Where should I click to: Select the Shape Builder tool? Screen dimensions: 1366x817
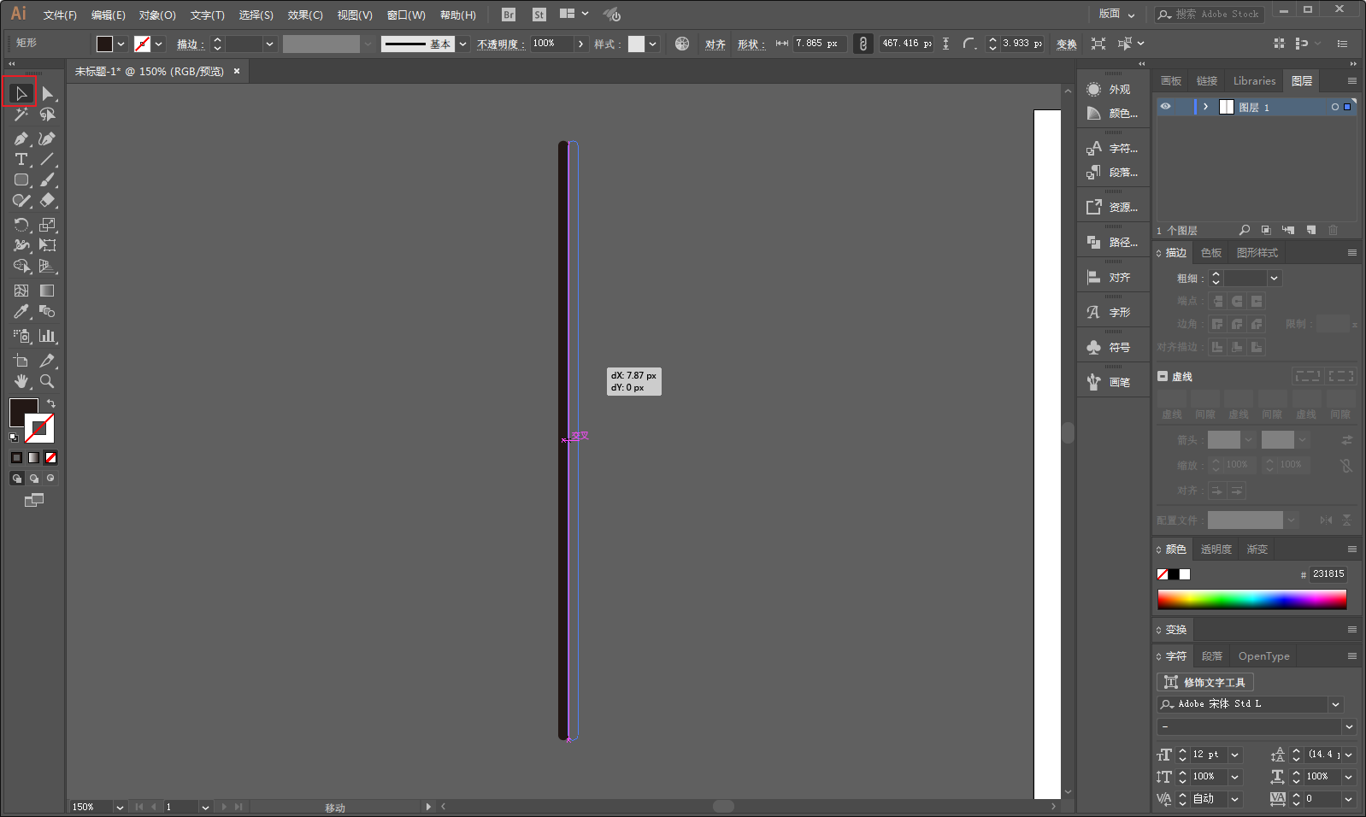21,267
